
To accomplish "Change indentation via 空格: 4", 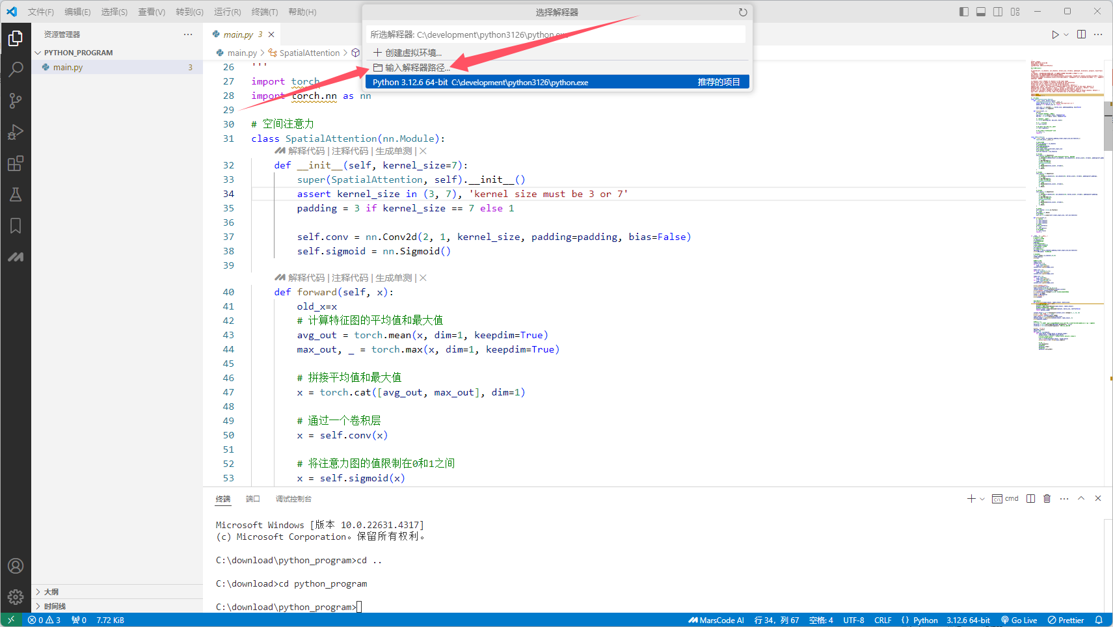I will click(821, 620).
